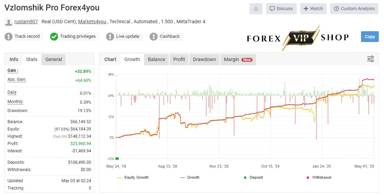Screen dimensions: 384x195
Task: Toggle Equity Growth legend series
Action: pyautogui.click(x=133, y=177)
